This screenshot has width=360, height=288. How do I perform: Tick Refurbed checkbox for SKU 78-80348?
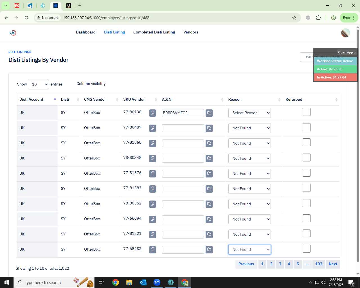point(307,157)
